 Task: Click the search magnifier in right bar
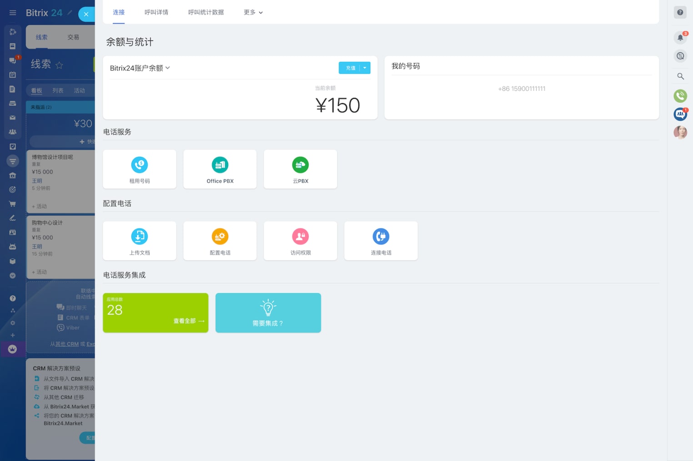(680, 76)
